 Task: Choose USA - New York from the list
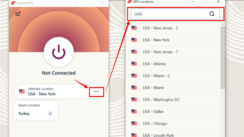coord(156,40)
